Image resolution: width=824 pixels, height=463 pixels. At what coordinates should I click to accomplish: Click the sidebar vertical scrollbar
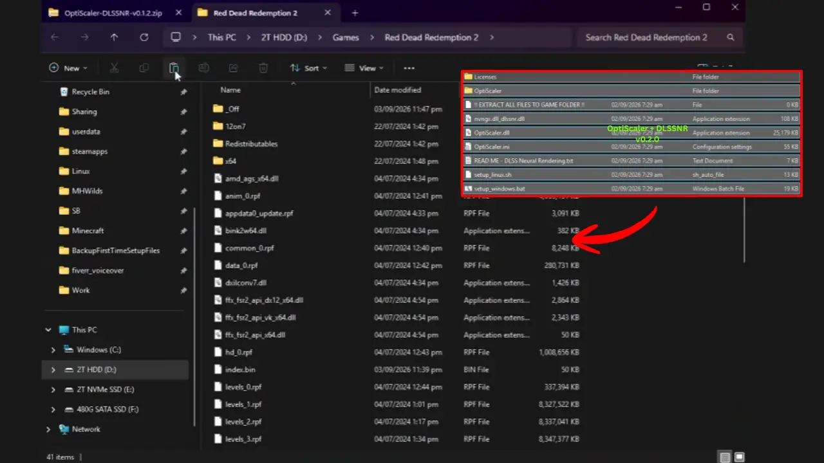pyautogui.click(x=195, y=318)
